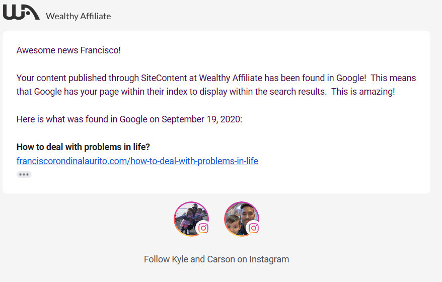Expand the trimmed content ellipsis button
442x282 pixels.
24,175
